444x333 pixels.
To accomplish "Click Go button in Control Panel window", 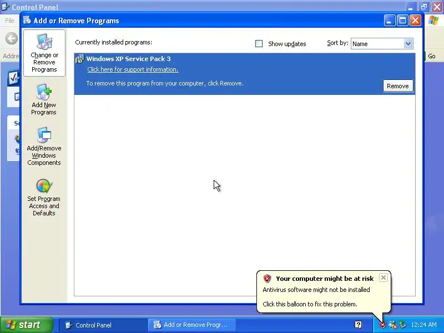I will point(432,56).
